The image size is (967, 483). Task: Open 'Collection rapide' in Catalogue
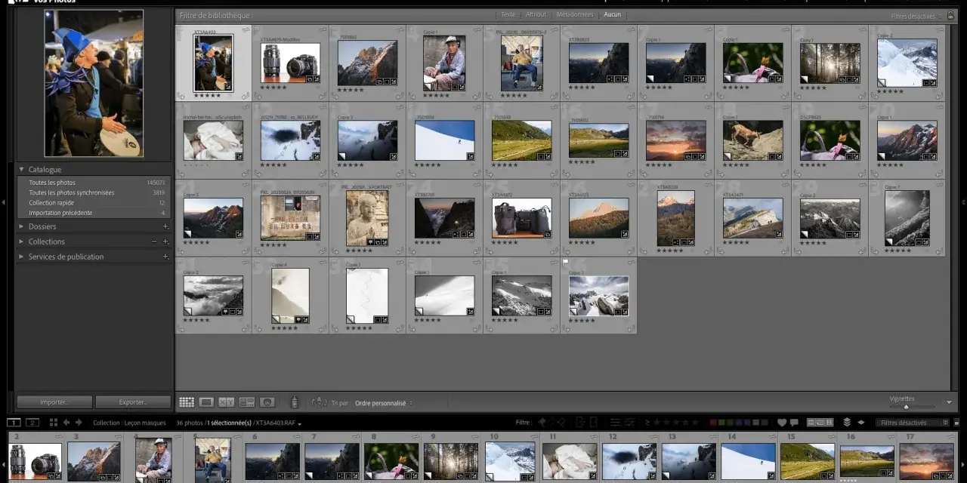click(94, 202)
